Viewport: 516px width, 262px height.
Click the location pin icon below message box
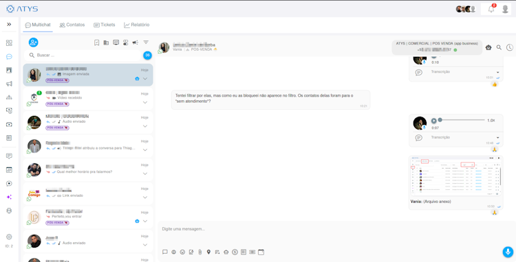coord(208,252)
